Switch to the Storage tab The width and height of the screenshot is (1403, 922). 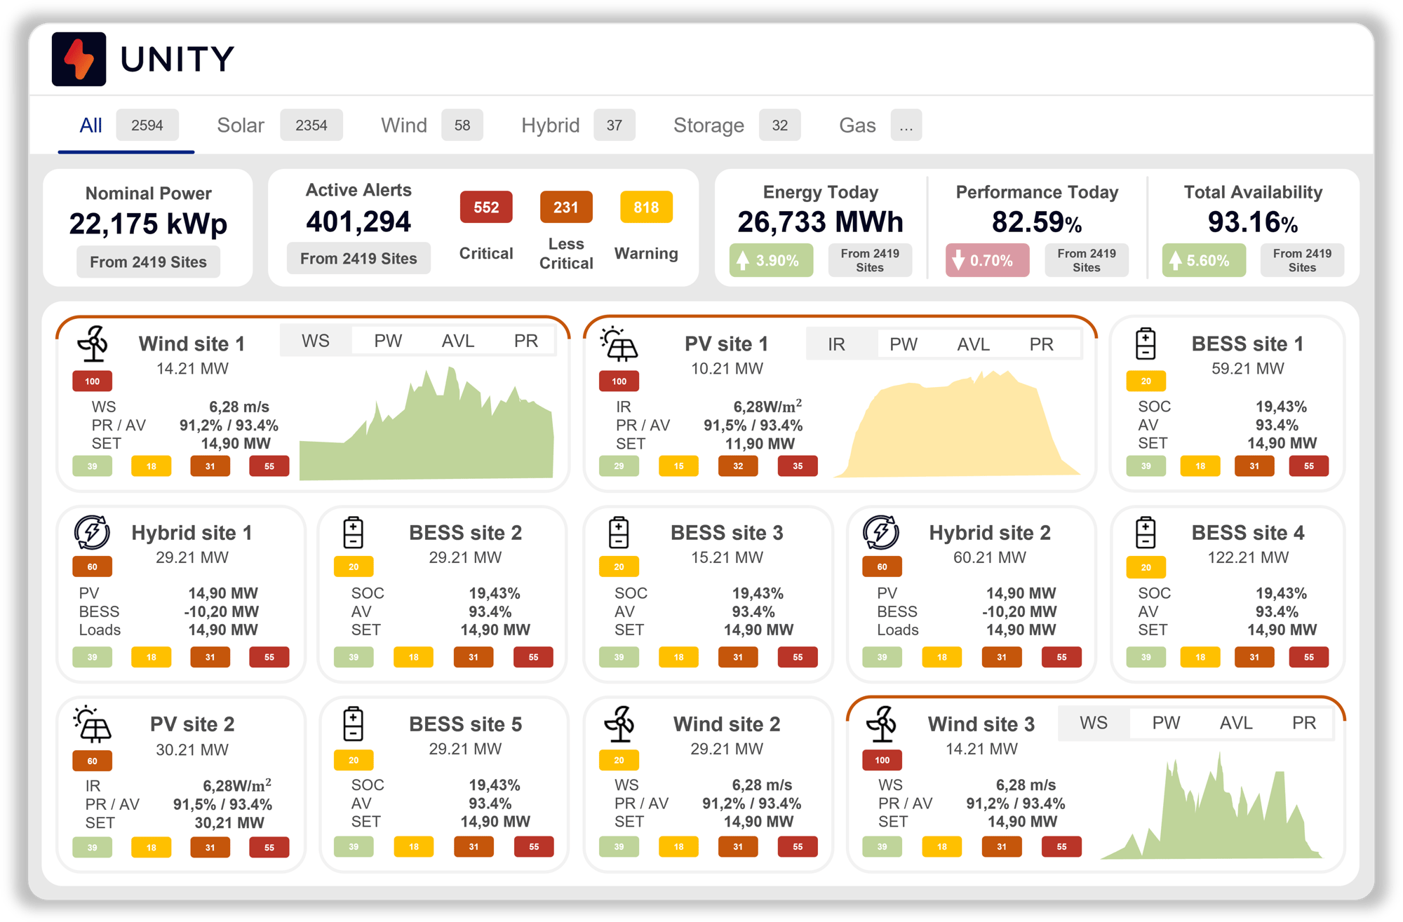pyautogui.click(x=709, y=126)
